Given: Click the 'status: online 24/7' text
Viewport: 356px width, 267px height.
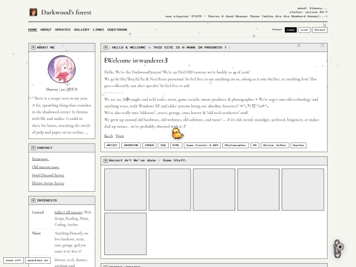Looking at the screenshot, I should pos(309,13).
